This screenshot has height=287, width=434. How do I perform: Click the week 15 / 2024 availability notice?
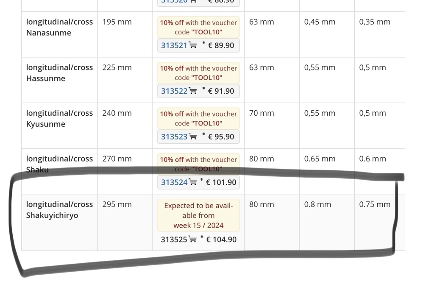click(198, 215)
